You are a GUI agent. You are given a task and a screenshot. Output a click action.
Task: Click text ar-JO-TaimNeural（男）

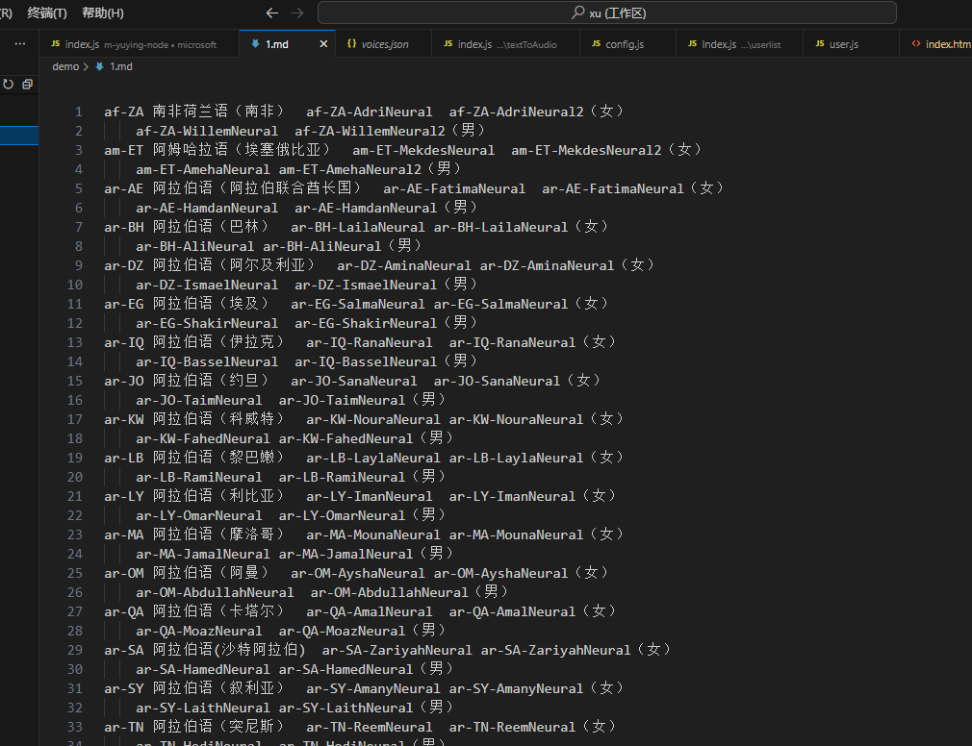(363, 400)
